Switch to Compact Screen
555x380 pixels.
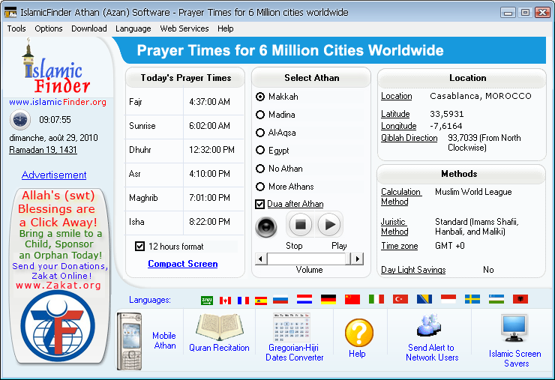183,264
